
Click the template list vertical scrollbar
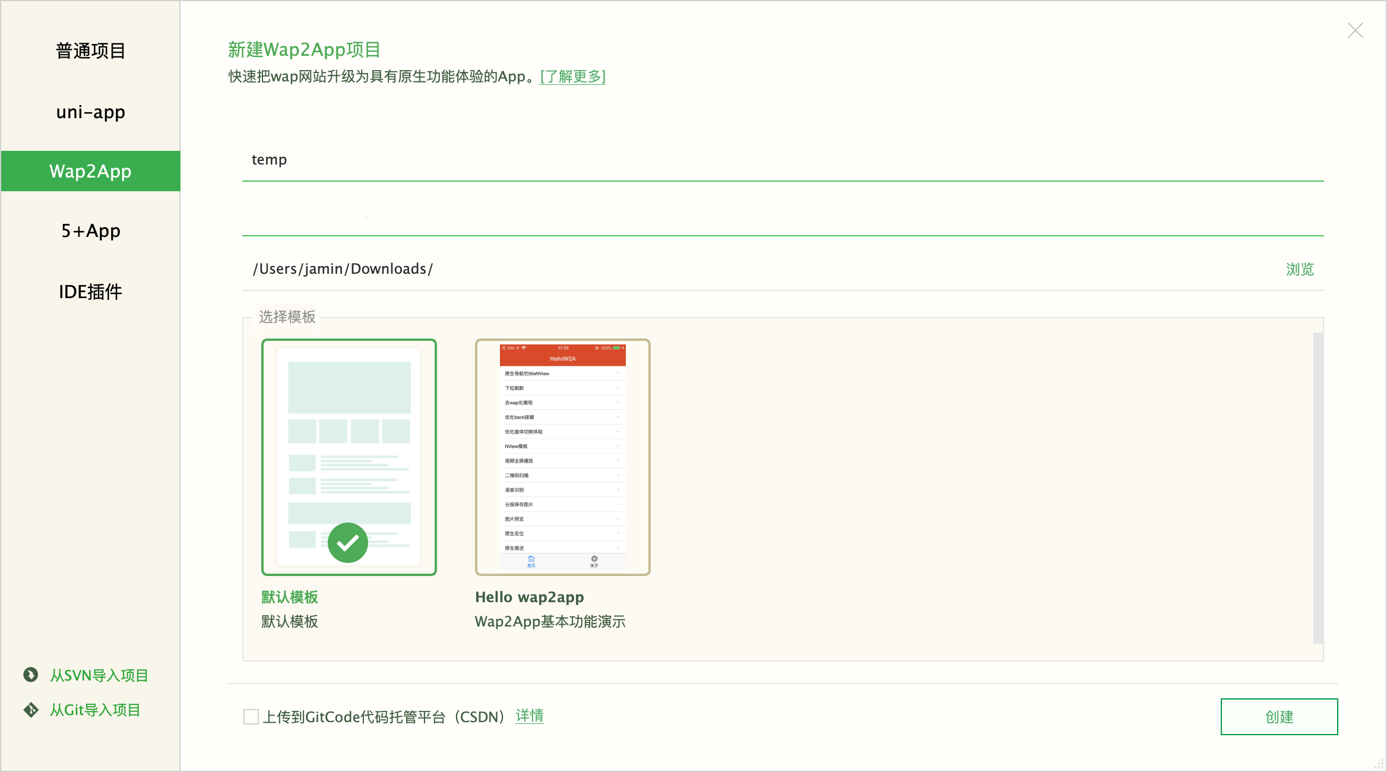1318,487
